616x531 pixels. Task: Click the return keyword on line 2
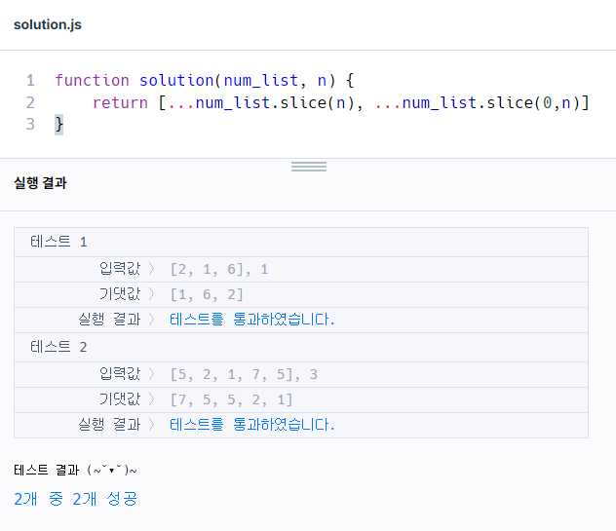click(x=120, y=103)
